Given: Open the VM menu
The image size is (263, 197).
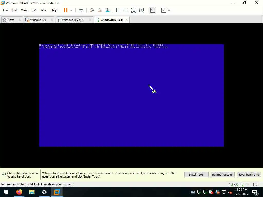Looking at the screenshot, I should [x=34, y=10].
